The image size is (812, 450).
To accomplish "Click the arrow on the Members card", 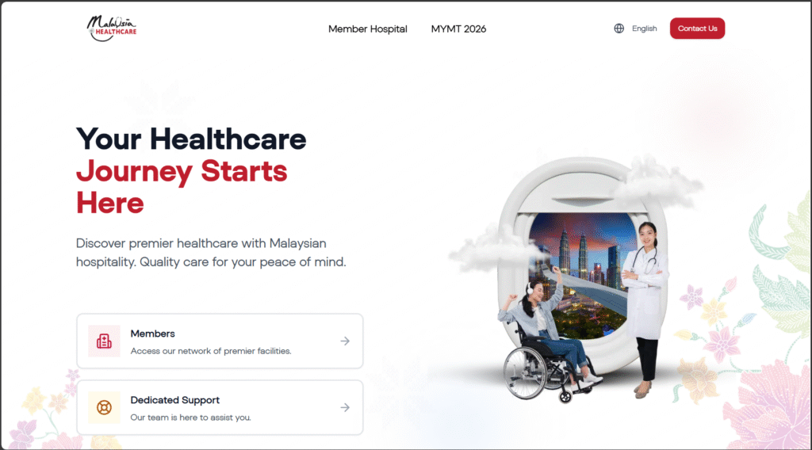I will 345,341.
